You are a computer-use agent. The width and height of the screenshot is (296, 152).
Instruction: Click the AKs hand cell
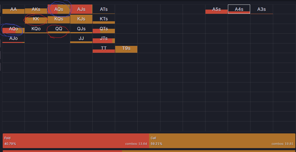(36, 9)
